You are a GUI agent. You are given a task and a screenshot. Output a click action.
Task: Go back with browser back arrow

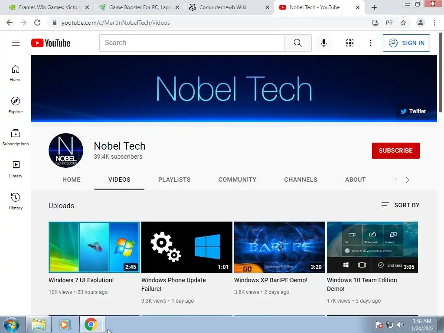(10, 23)
